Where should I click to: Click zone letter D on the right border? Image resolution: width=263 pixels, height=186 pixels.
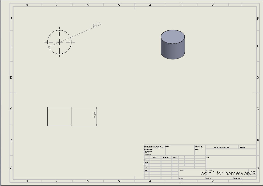click(258, 78)
